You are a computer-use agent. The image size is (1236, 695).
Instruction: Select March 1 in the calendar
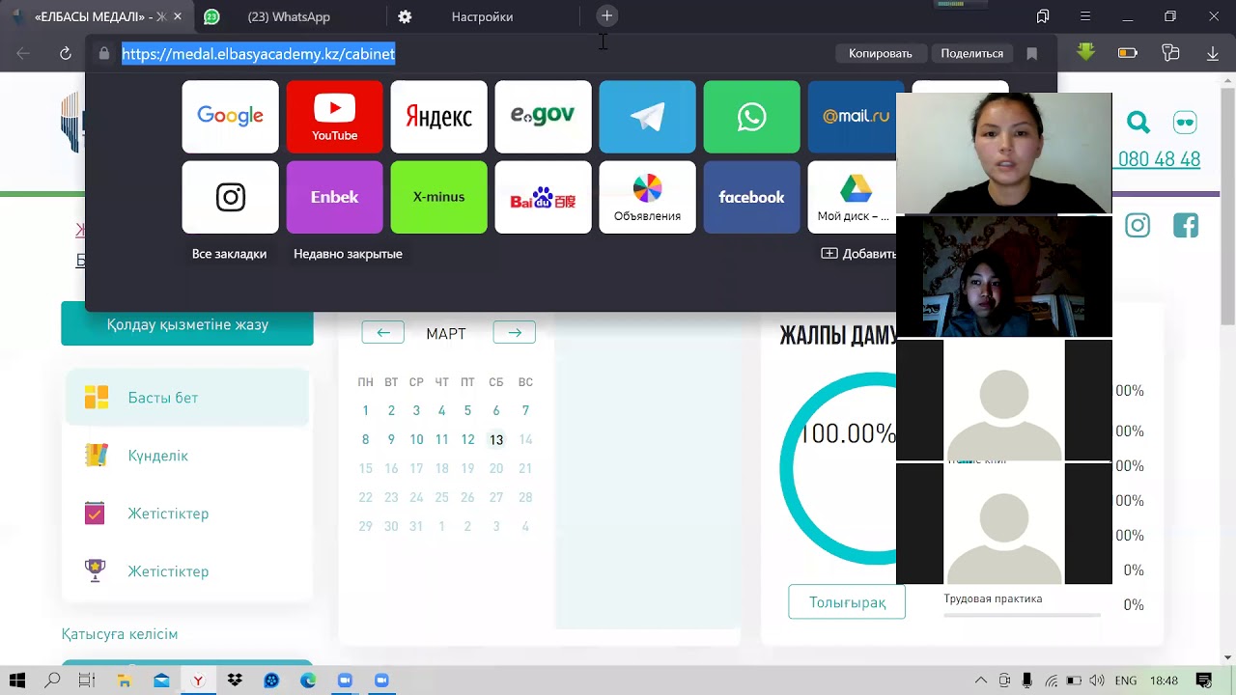[365, 411]
